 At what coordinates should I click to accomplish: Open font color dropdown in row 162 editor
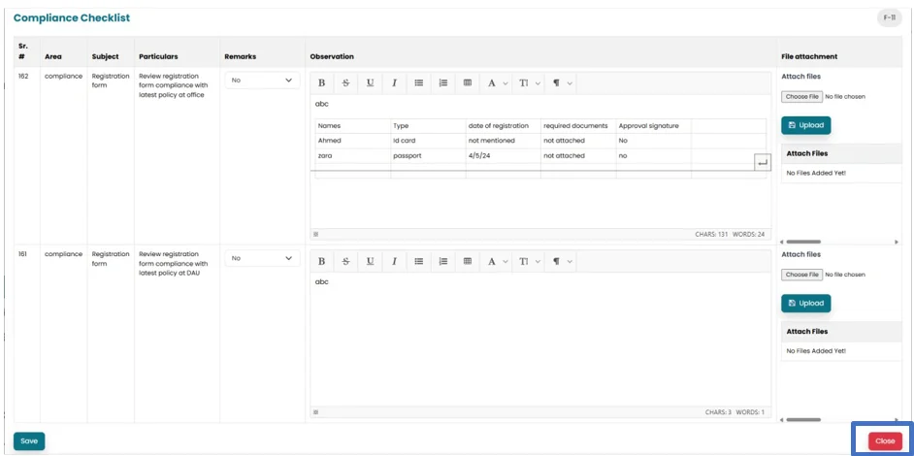click(x=497, y=83)
